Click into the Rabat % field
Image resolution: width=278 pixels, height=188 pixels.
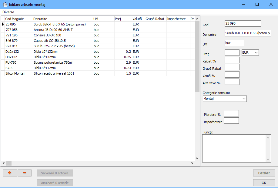(x=232, y=60)
